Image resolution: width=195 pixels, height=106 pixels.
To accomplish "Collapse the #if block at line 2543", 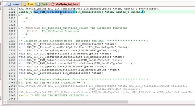I will 17,82.
